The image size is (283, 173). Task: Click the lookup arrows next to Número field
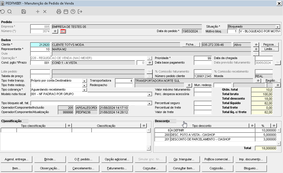click(55, 31)
